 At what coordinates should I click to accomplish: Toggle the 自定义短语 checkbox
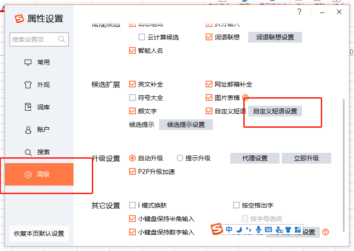click(209, 111)
